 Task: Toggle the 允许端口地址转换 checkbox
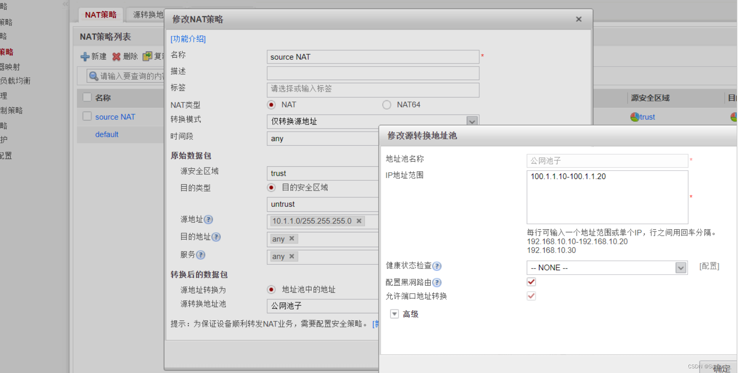[531, 296]
